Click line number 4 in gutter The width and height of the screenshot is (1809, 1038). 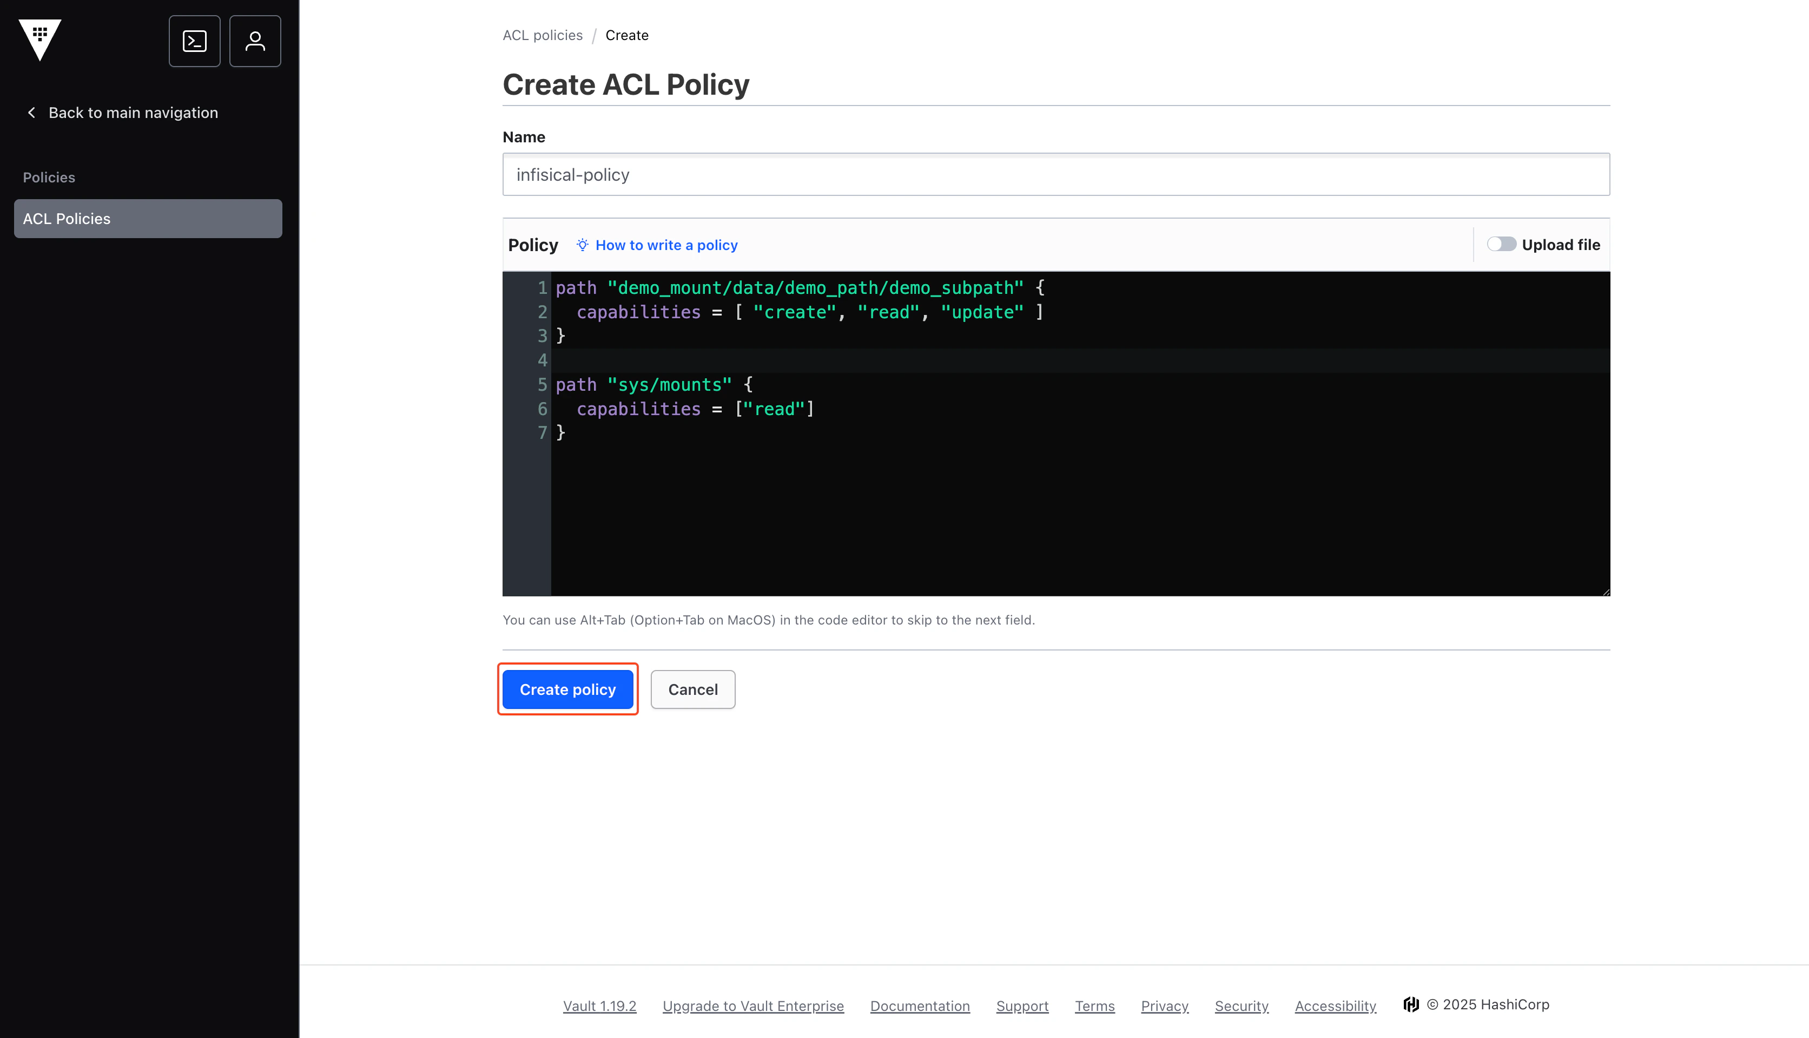pyautogui.click(x=542, y=361)
